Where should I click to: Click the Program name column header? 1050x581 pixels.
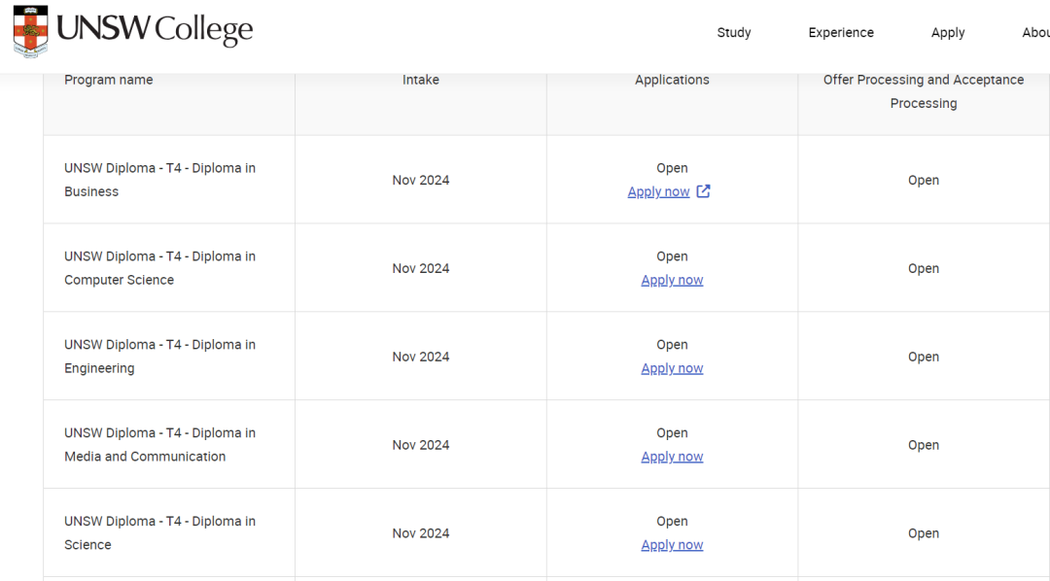click(x=109, y=80)
